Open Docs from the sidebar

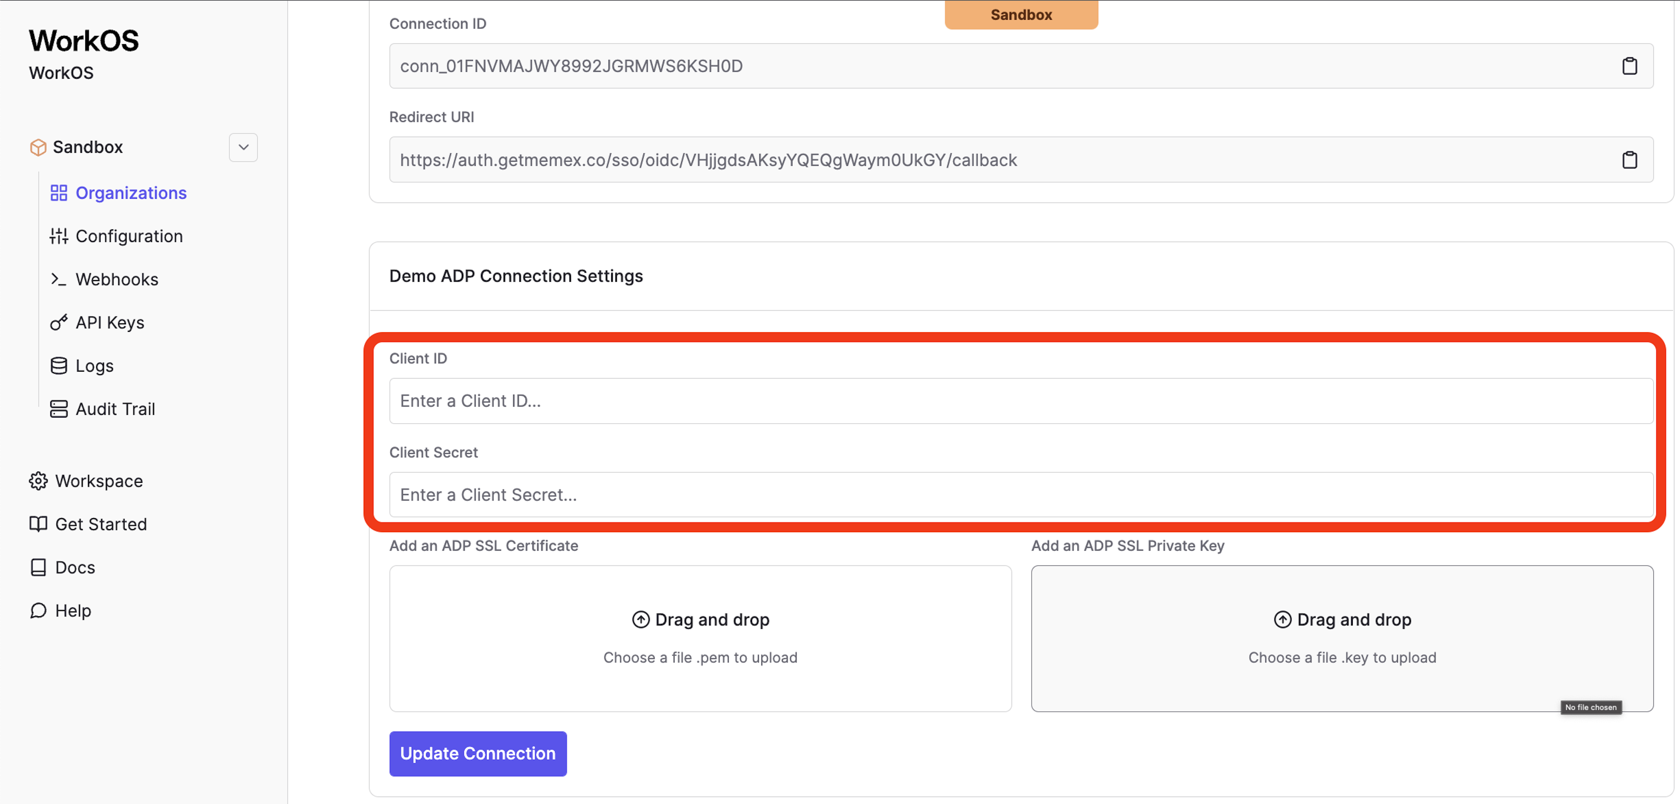pos(74,568)
